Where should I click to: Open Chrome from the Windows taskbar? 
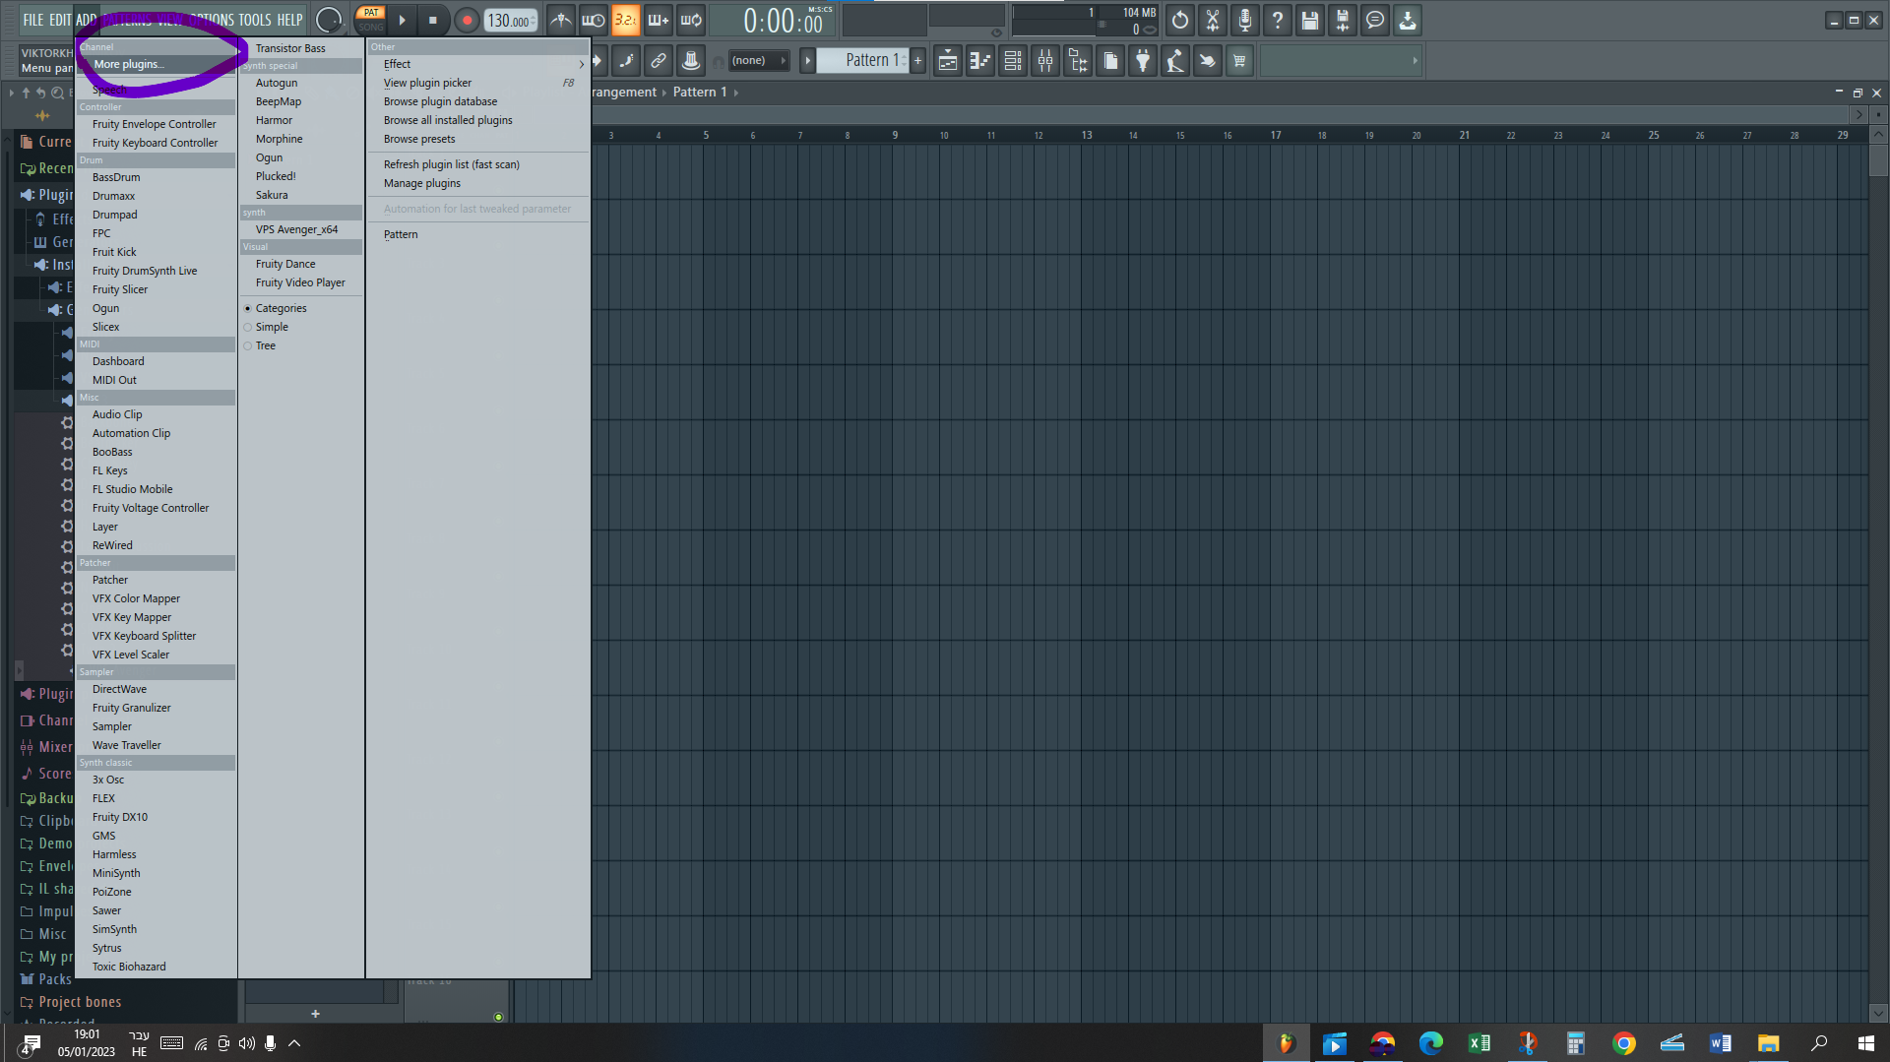point(1624,1043)
